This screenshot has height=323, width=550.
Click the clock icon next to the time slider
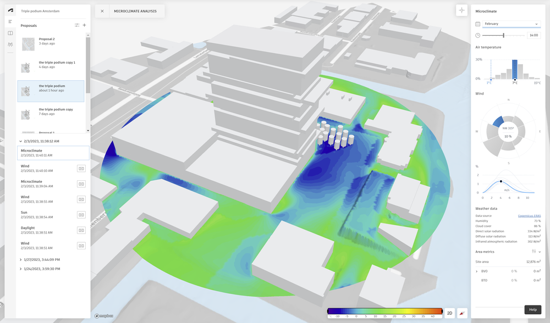pyautogui.click(x=477, y=35)
